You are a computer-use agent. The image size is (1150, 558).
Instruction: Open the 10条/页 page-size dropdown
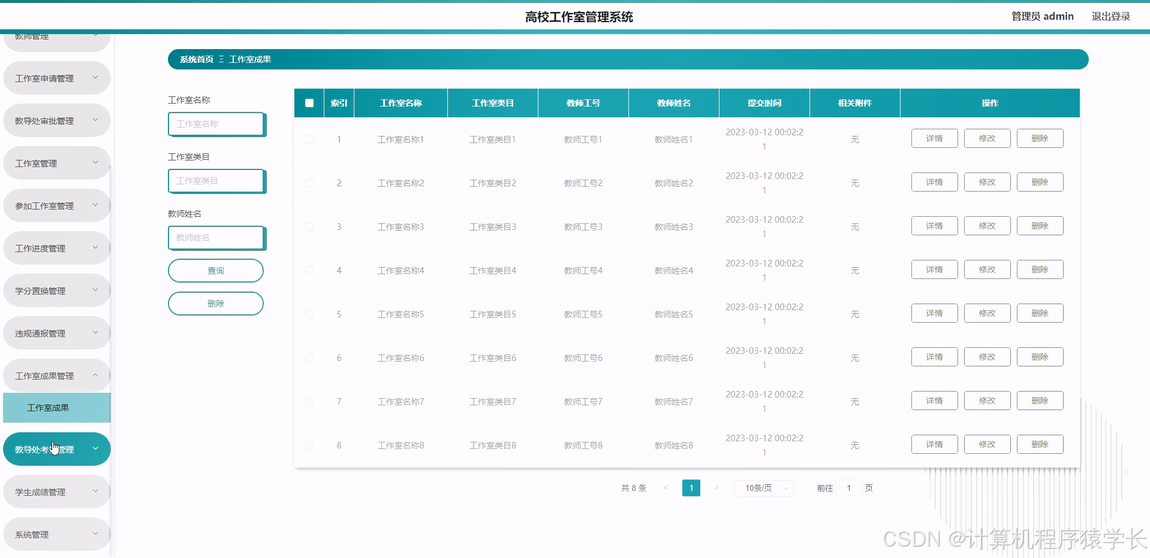click(x=763, y=488)
